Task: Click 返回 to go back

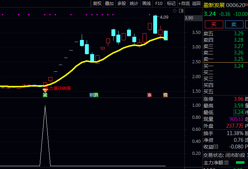Action: pyautogui.click(x=196, y=3)
